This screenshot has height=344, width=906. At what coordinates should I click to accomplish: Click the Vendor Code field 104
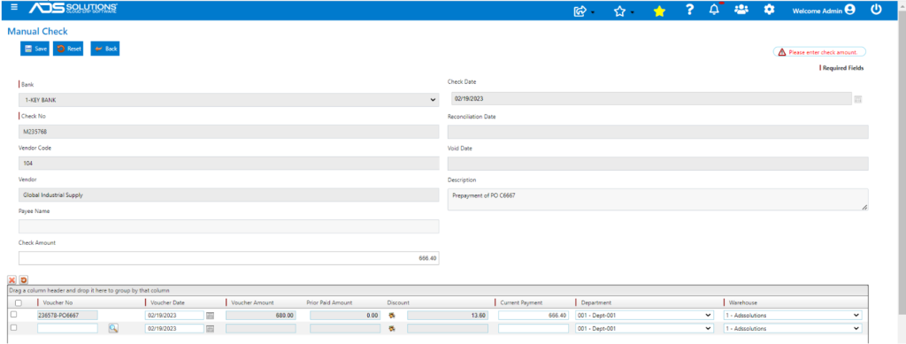(x=229, y=164)
